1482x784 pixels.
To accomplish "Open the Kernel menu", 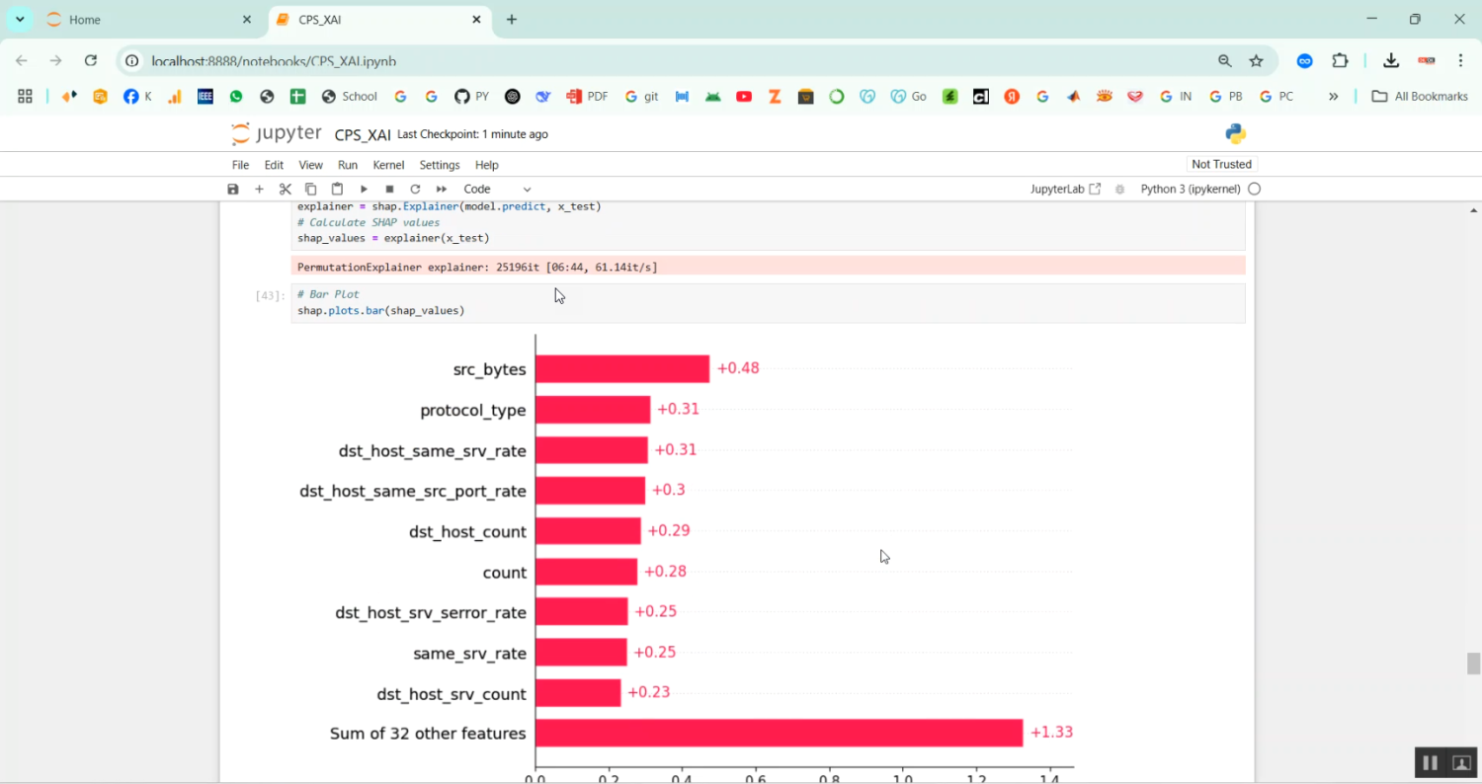I will (388, 165).
